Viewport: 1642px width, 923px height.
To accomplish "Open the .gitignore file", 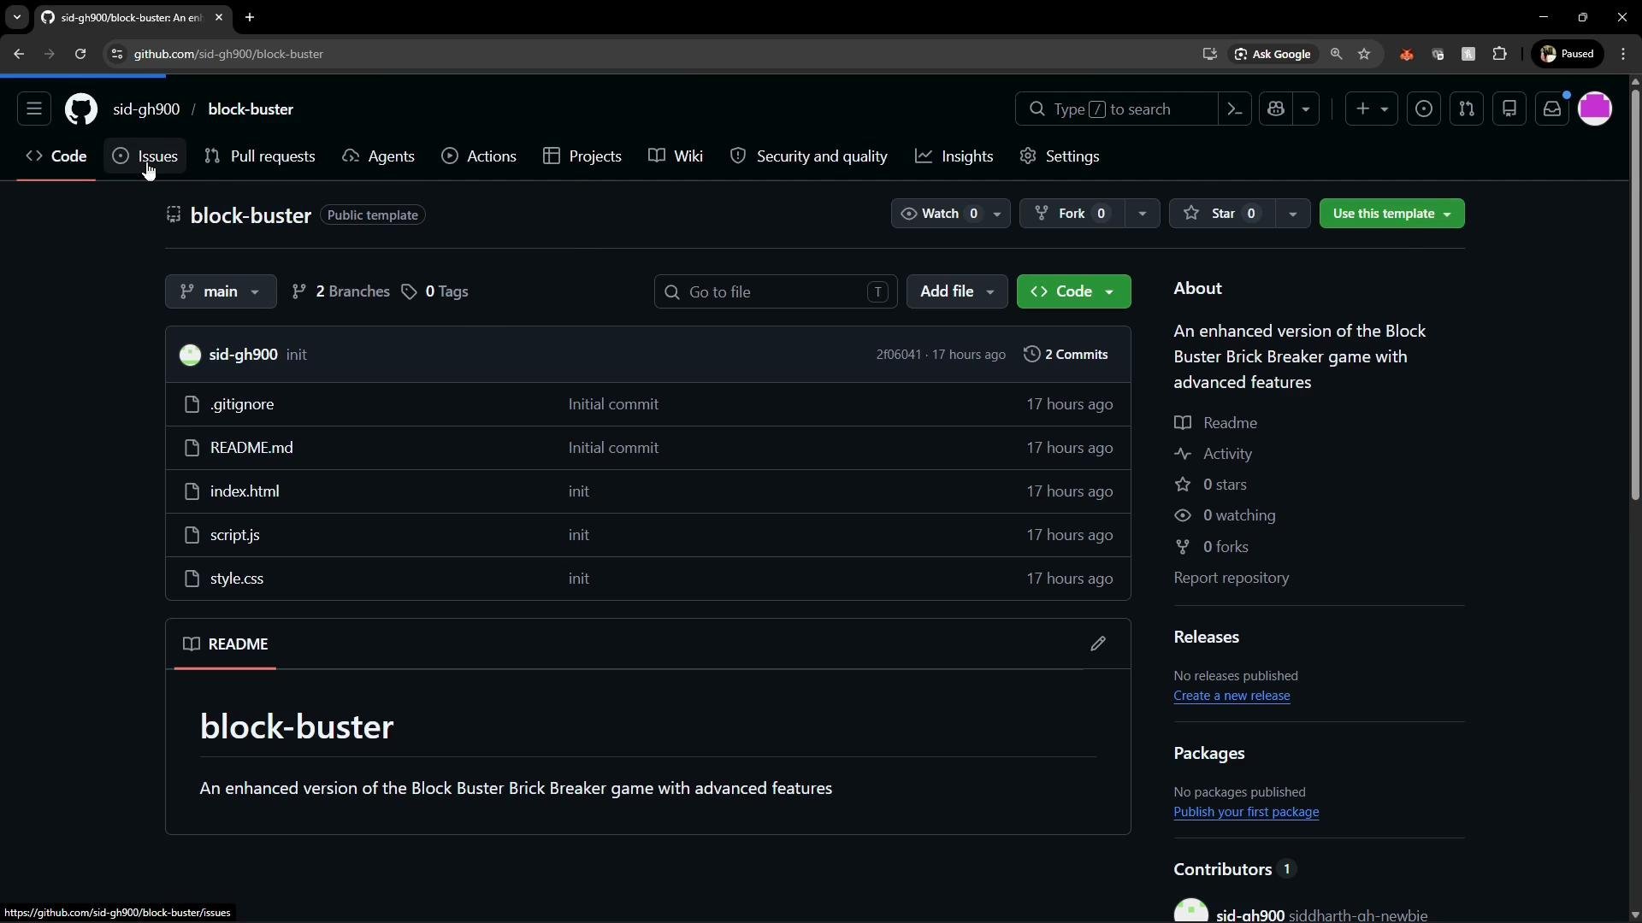I will 242,404.
